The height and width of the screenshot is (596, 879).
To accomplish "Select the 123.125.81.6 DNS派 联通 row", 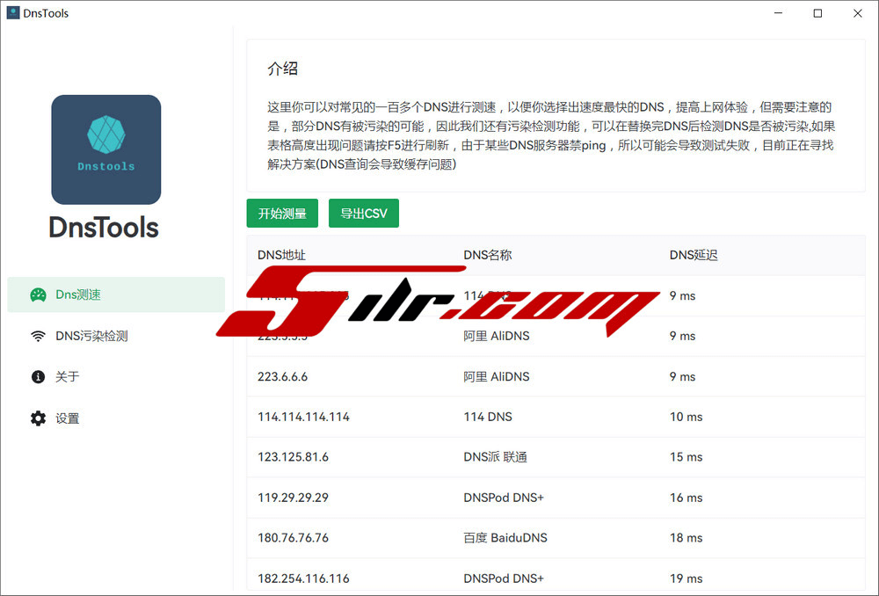I will pos(555,457).
